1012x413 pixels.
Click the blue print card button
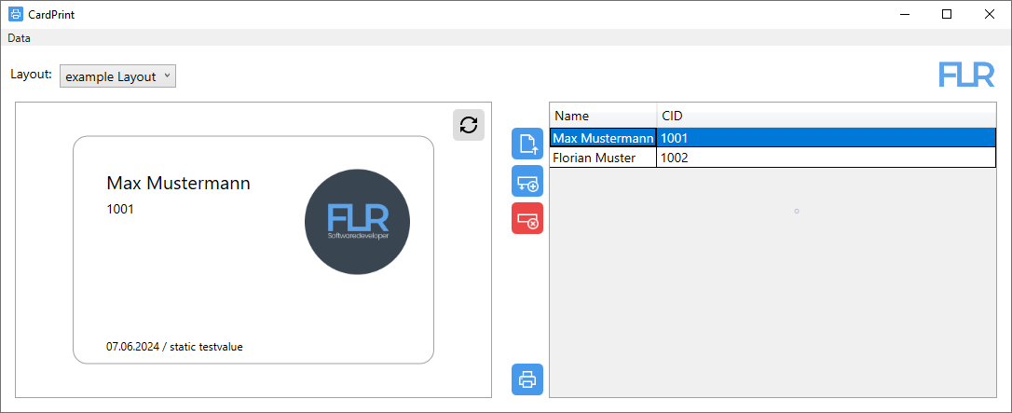(527, 379)
